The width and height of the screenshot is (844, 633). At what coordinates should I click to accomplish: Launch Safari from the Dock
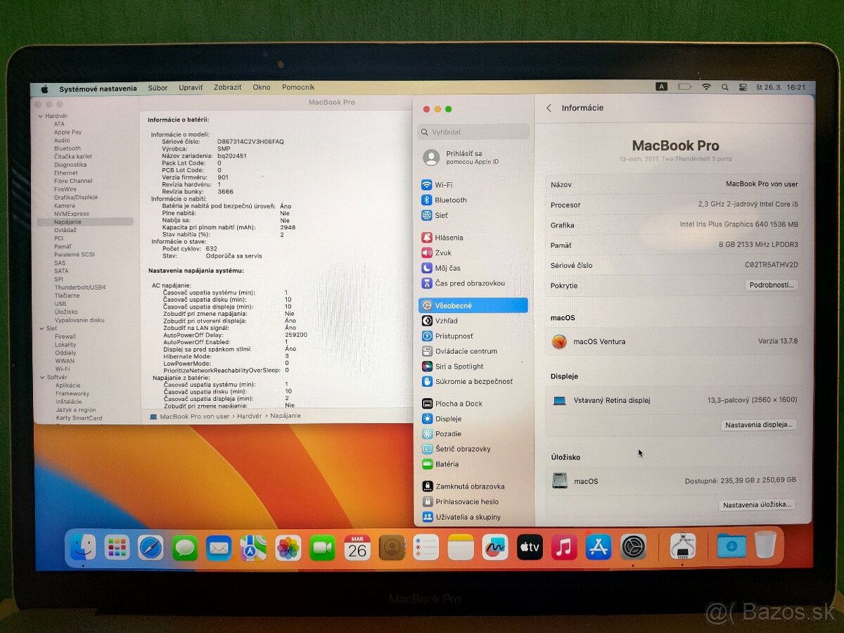(149, 546)
